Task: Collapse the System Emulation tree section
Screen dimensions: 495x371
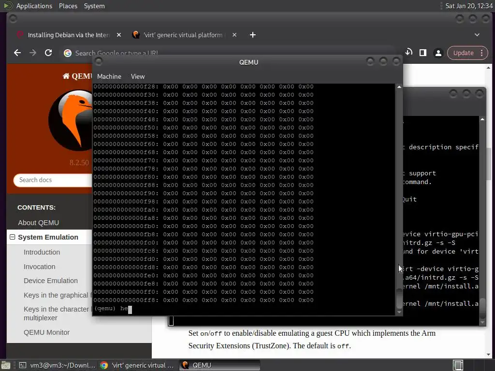Action: pyautogui.click(x=12, y=237)
